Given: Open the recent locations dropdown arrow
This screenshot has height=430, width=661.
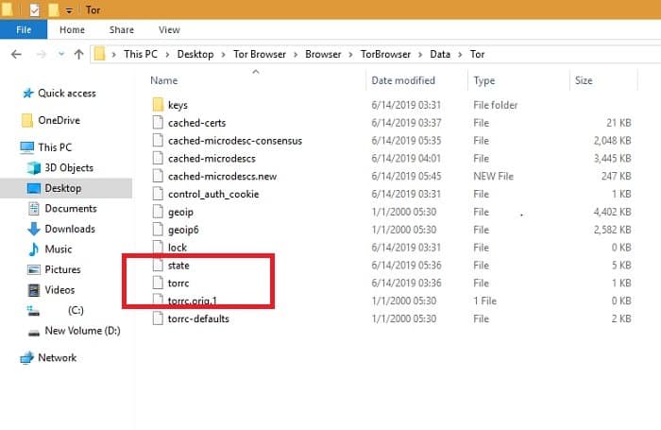Looking at the screenshot, I should [x=61, y=54].
